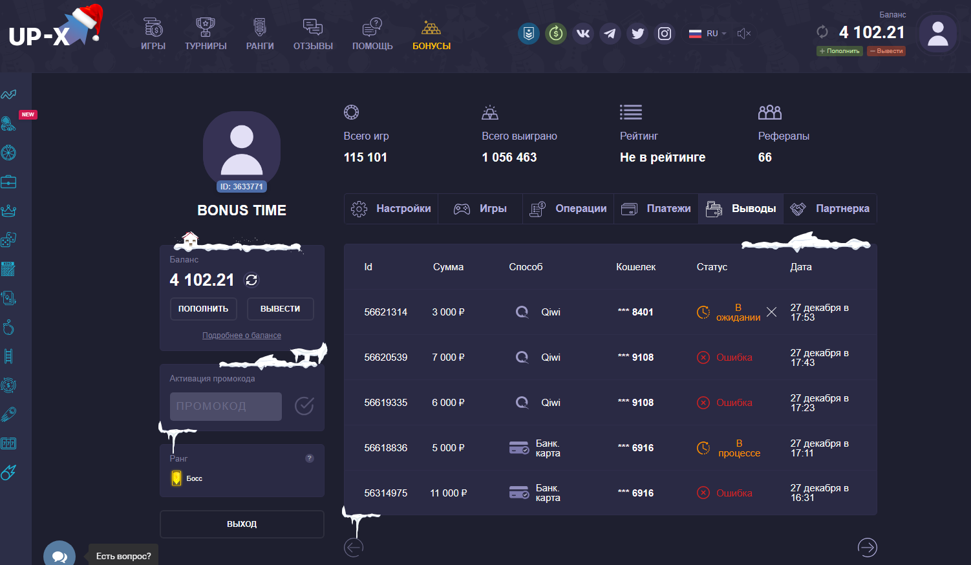971x565 pixels.
Task: Switch to the Выводы tab
Action: [741, 209]
